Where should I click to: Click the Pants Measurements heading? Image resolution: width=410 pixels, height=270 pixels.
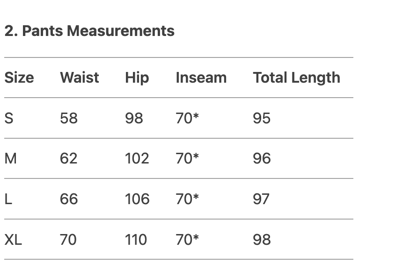click(89, 31)
